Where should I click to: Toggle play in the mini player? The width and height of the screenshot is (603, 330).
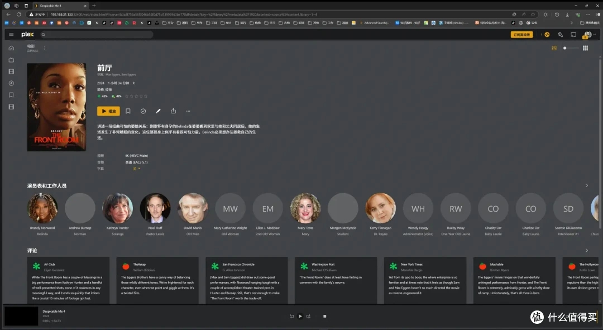300,316
